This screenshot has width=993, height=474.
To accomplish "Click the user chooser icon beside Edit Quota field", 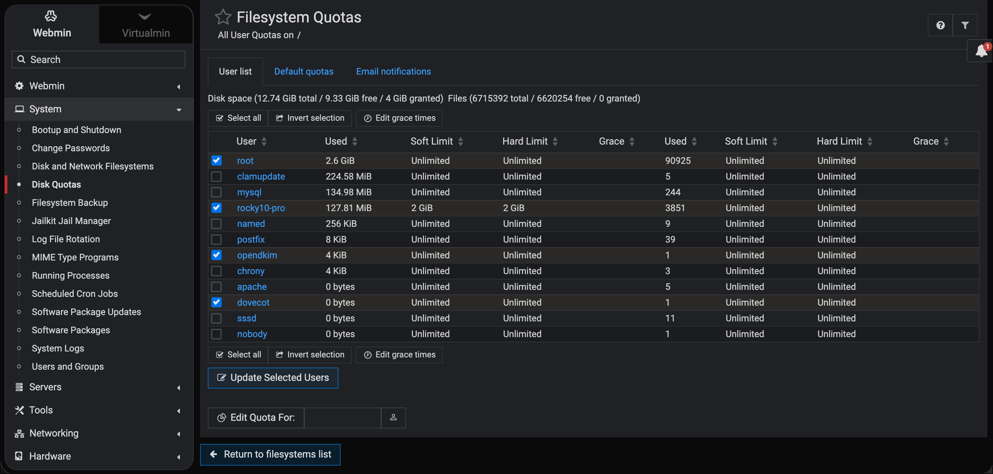I will [393, 418].
